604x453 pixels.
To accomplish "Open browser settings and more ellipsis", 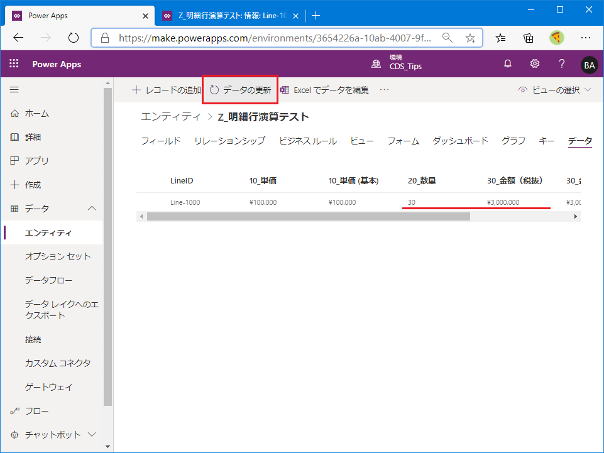I will tap(586, 37).
